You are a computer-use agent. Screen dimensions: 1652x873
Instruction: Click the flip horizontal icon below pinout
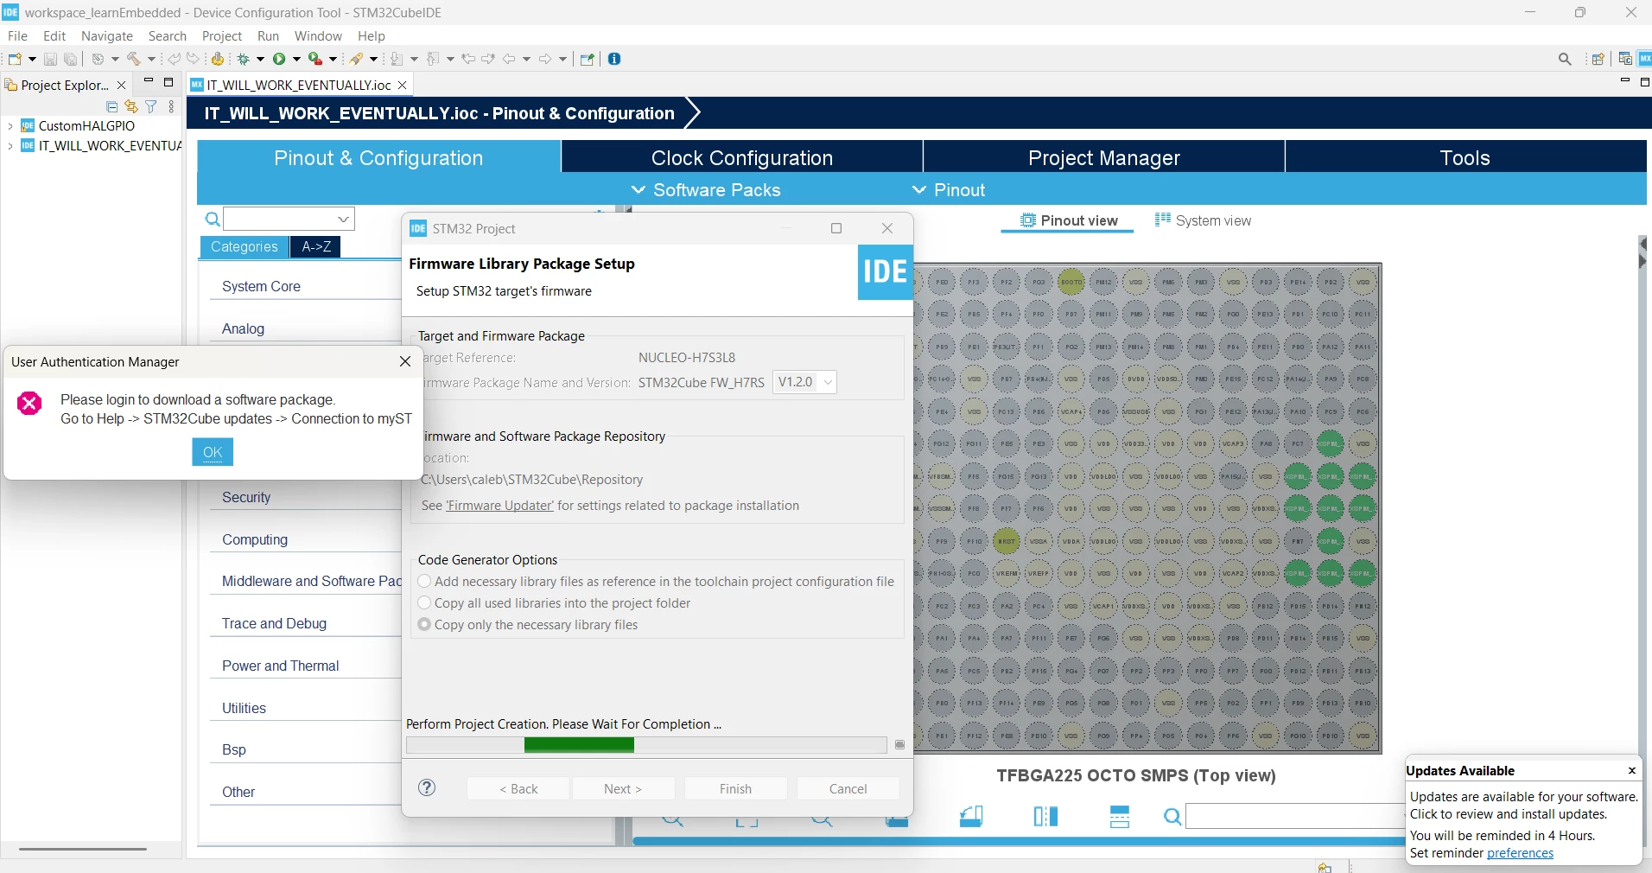1045,816
